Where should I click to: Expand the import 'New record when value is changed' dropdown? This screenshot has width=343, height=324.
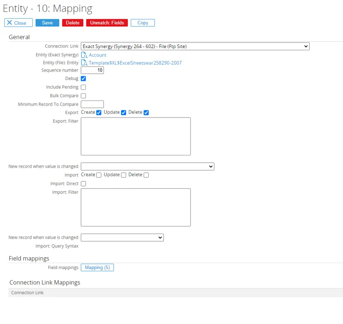click(122, 238)
